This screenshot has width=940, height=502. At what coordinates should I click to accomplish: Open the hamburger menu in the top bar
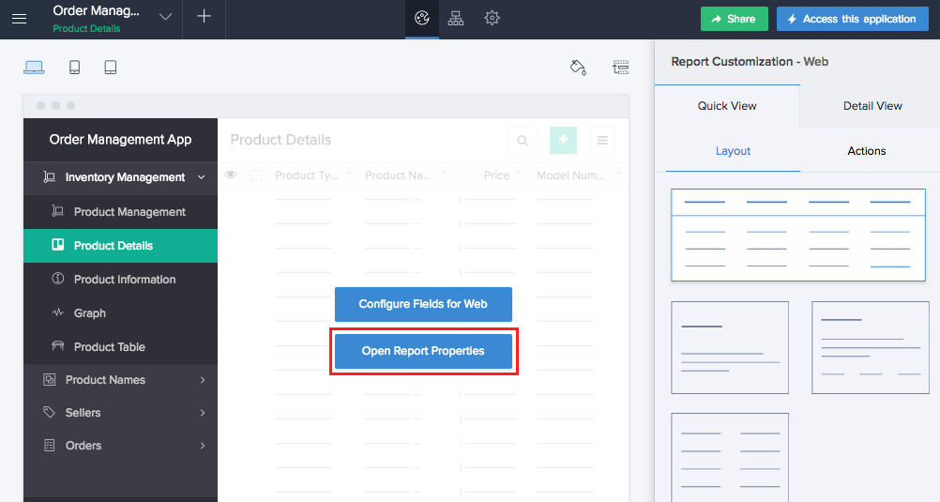coord(19,19)
